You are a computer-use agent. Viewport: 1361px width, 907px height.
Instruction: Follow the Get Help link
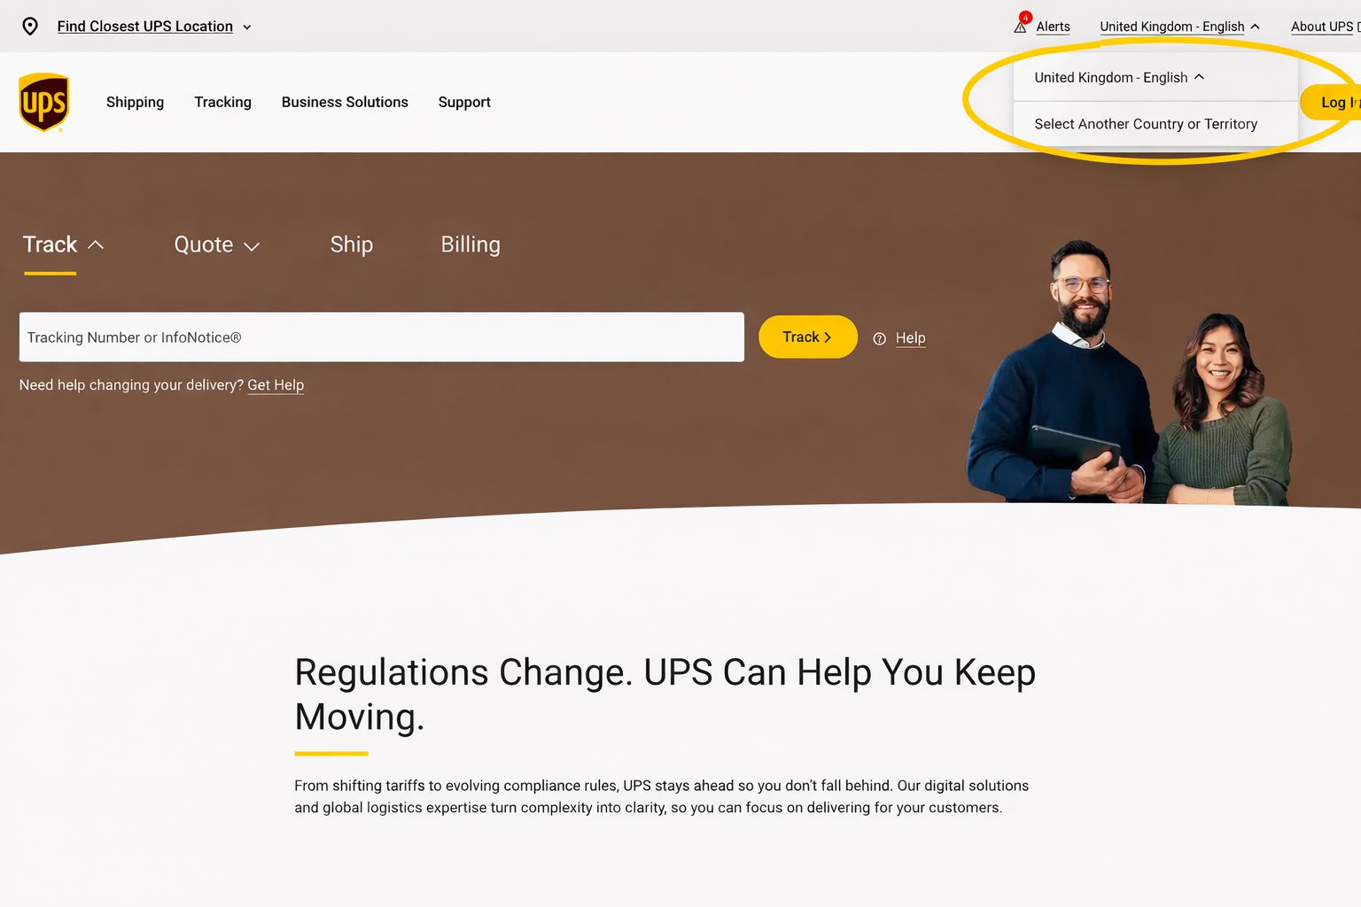click(x=276, y=384)
